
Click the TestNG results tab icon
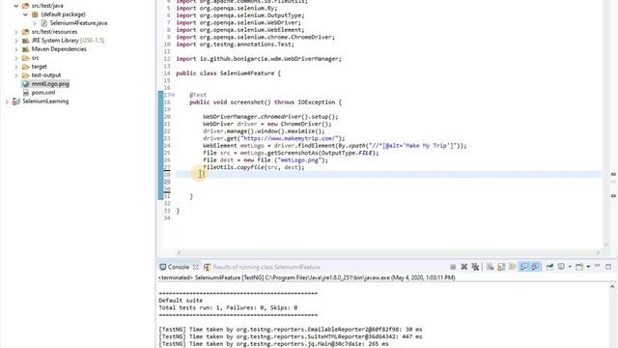(208, 267)
